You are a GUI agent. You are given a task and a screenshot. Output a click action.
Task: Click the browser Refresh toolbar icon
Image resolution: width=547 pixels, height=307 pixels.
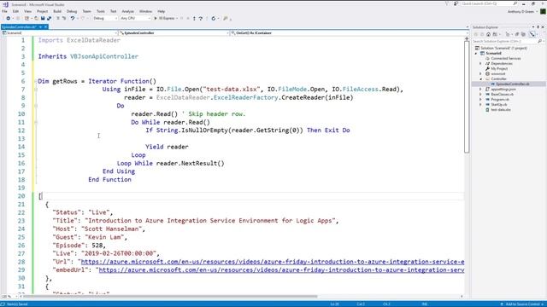point(214,19)
